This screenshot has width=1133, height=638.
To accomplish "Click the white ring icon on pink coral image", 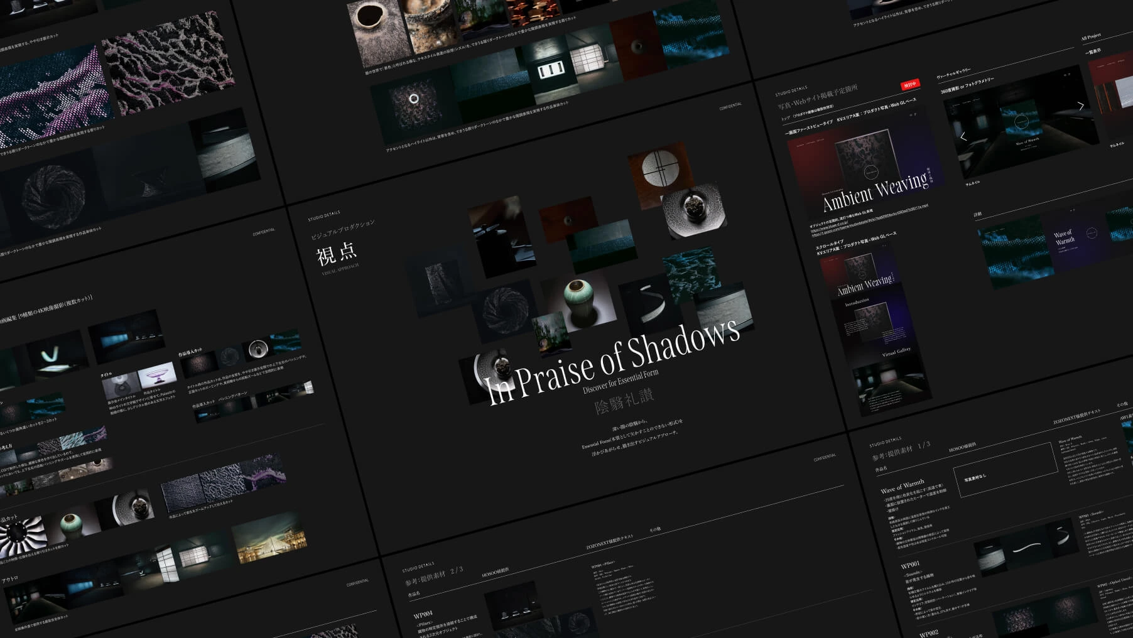I will click(414, 99).
